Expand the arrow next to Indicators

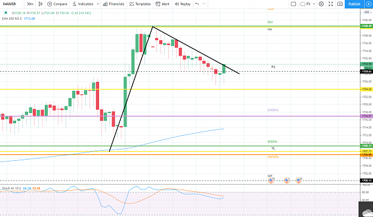point(98,4)
